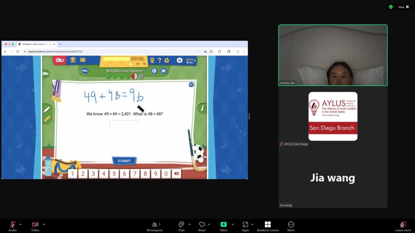
Task: Open the aylus student account menu
Action: 190,61
